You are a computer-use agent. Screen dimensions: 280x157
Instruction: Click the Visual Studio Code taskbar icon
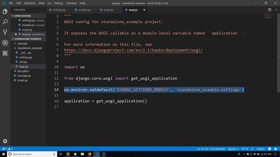tap(97, 154)
